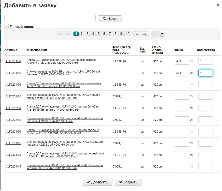Open the rows-per-page dropdown showing 10

[162, 34]
